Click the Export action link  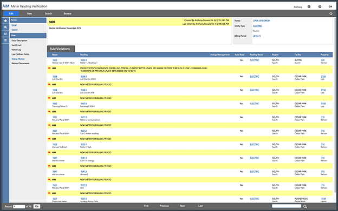(x=15, y=30)
